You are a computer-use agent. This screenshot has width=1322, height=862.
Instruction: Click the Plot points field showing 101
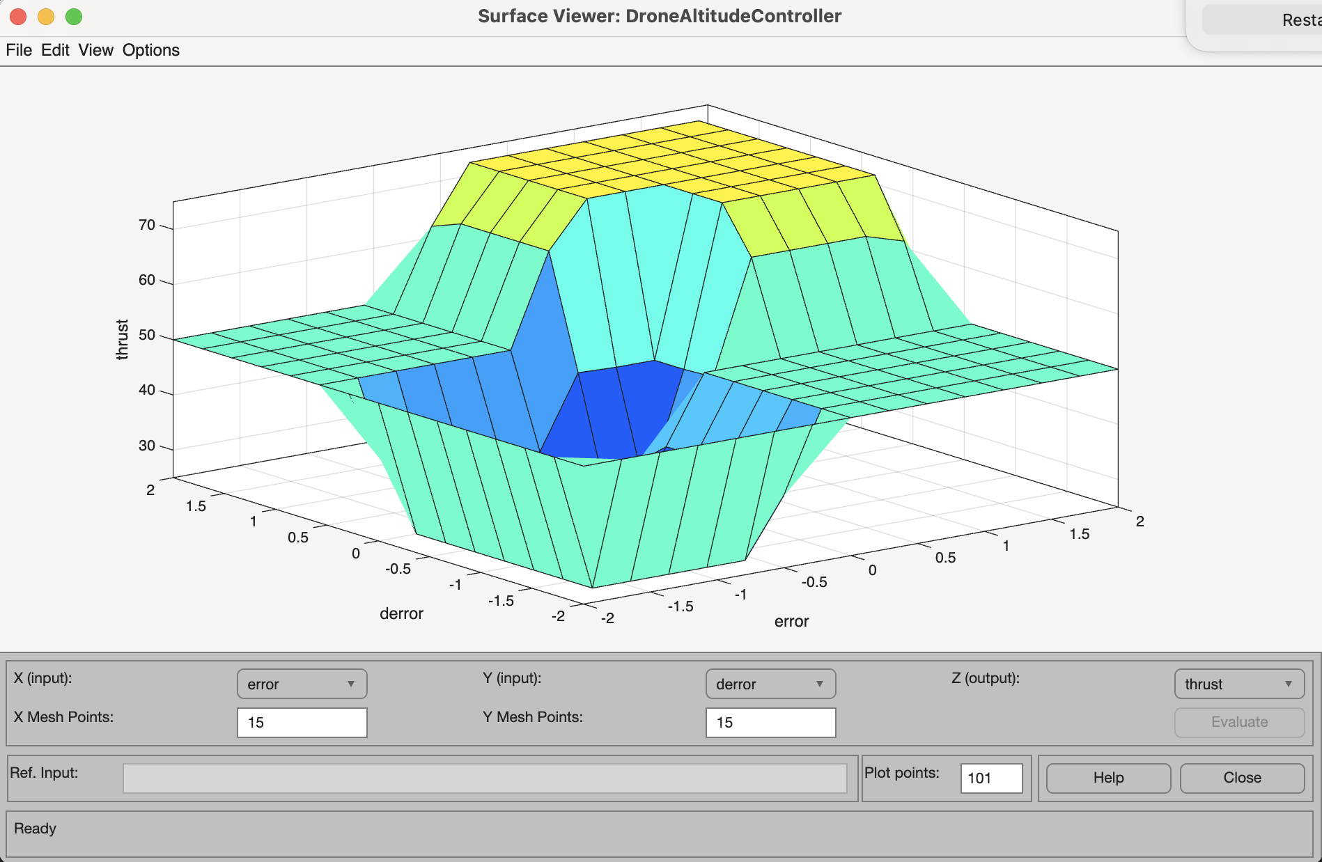tap(991, 778)
